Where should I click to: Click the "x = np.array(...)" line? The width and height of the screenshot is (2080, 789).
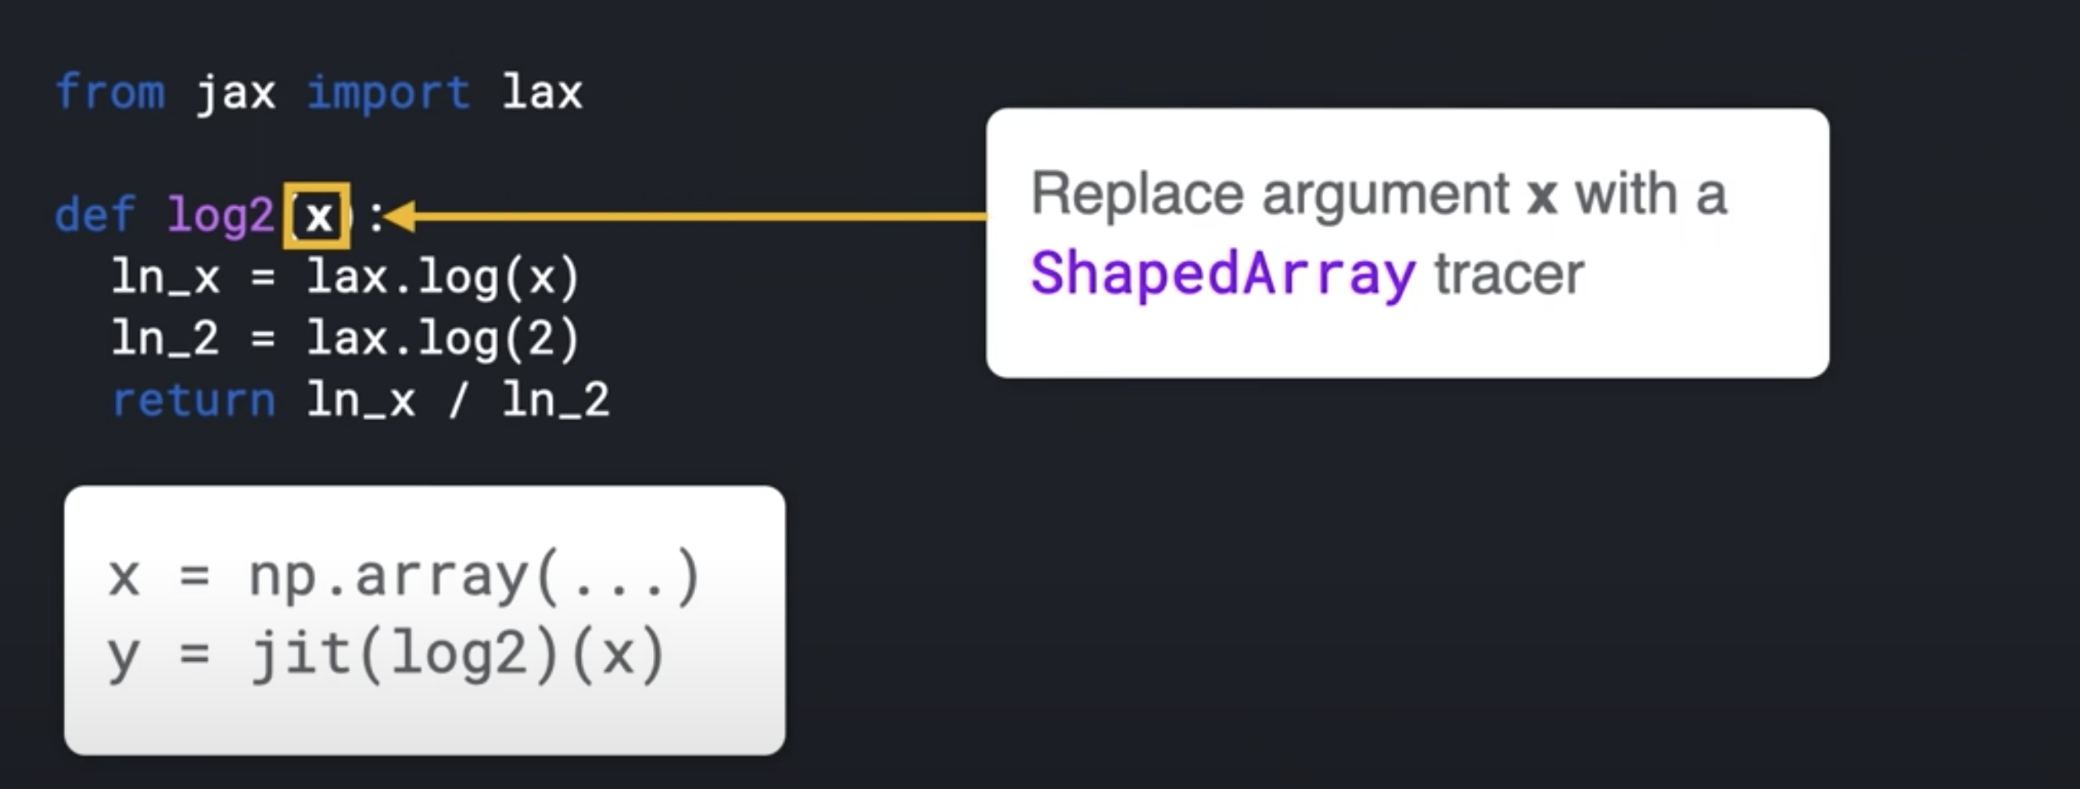(x=403, y=577)
